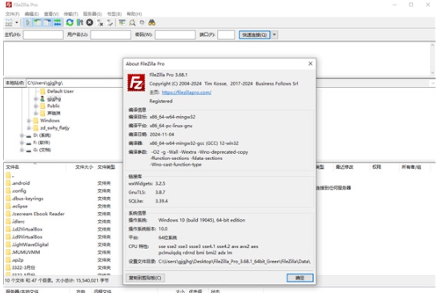This screenshot has width=438, height=293.
Task: Click the 用户名(U) username input field
Action: click(111, 35)
